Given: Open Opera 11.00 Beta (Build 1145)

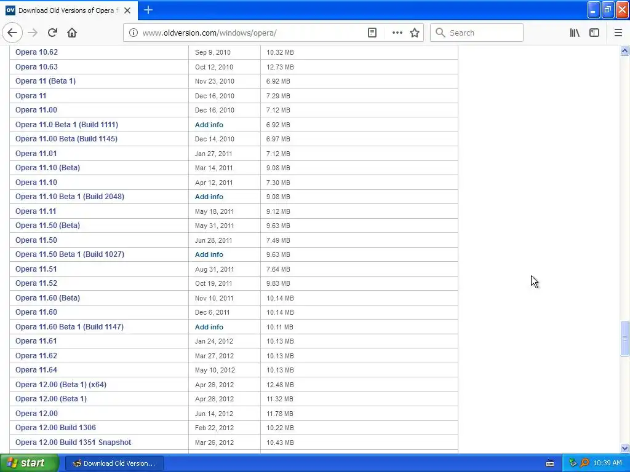Looking at the screenshot, I should click(x=66, y=139).
